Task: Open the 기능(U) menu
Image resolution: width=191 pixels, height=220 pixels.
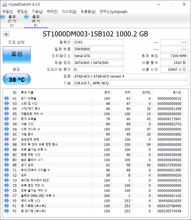Action: [x=37, y=12]
